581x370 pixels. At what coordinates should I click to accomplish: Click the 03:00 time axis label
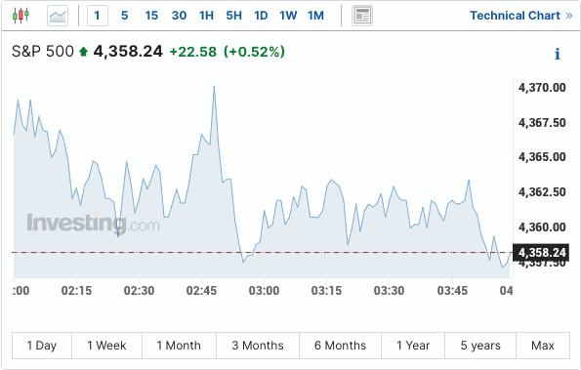tap(264, 291)
